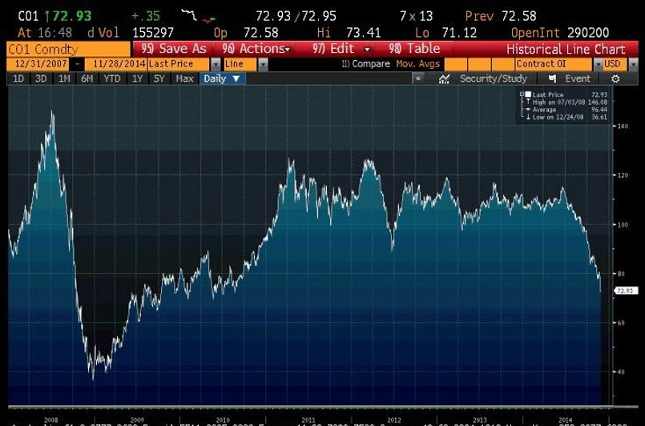Expand the Contract OI dropdown arrow
Viewport: 645px width, 426px height.
[x=598, y=65]
